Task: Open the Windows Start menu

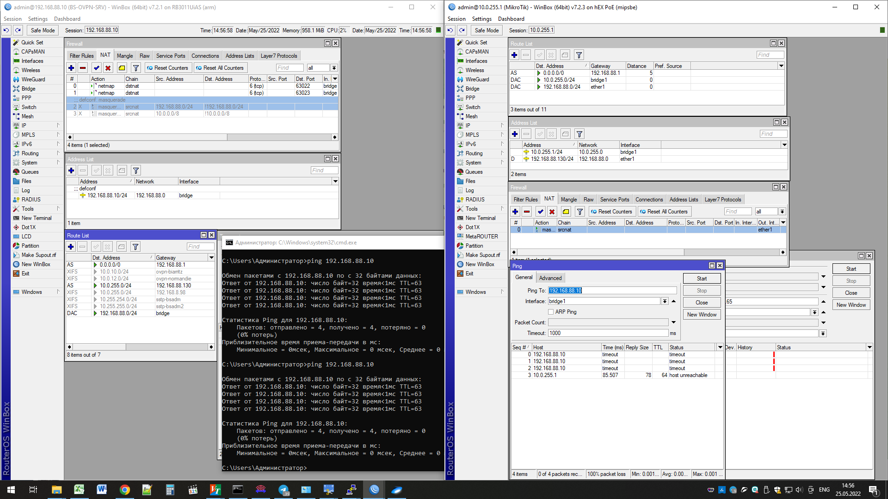Action: point(11,490)
